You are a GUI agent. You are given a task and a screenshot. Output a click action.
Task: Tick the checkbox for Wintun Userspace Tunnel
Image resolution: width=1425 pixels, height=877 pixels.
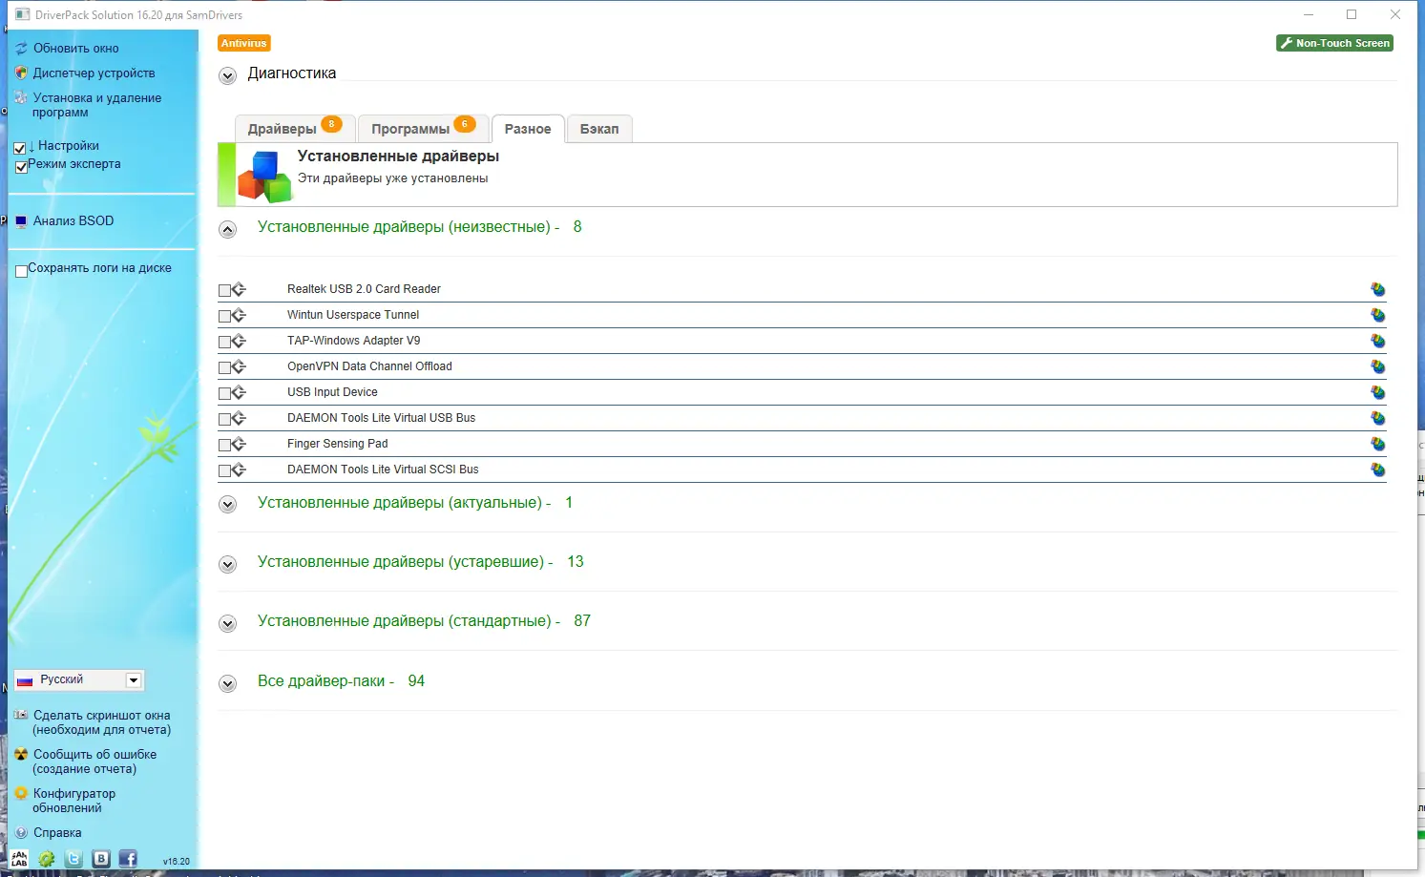click(224, 316)
